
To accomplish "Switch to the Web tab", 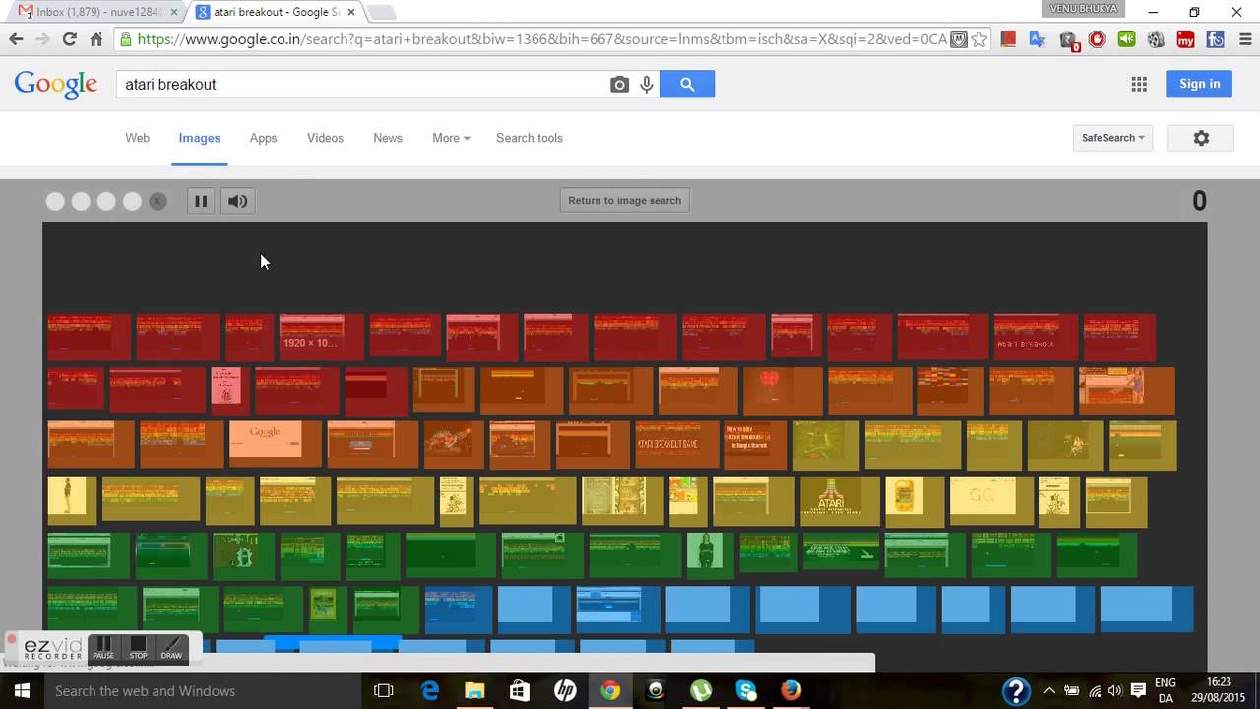I will click(137, 138).
